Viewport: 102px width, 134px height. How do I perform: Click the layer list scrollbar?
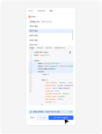[73, 35]
